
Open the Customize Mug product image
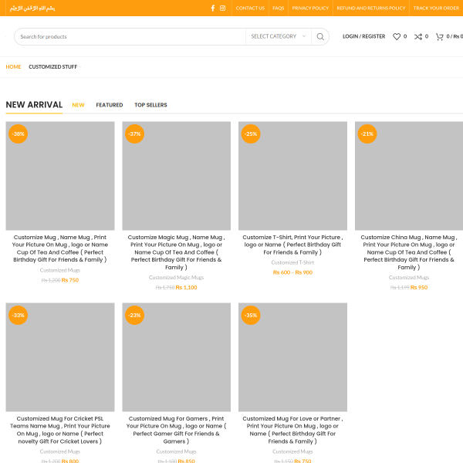(60, 176)
